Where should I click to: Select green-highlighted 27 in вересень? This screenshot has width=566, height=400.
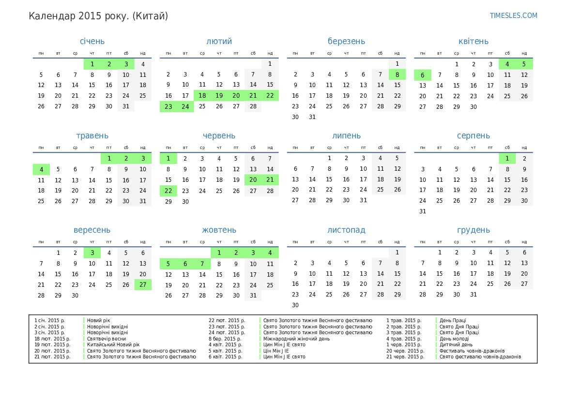143,284
